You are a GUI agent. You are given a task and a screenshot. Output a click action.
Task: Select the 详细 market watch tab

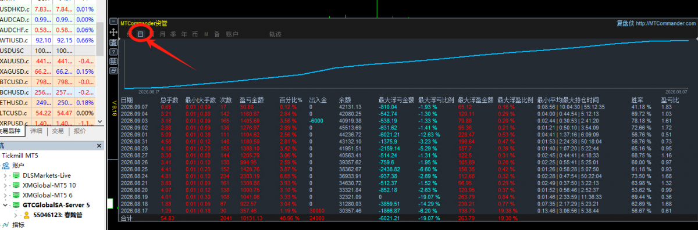[x=37, y=131]
